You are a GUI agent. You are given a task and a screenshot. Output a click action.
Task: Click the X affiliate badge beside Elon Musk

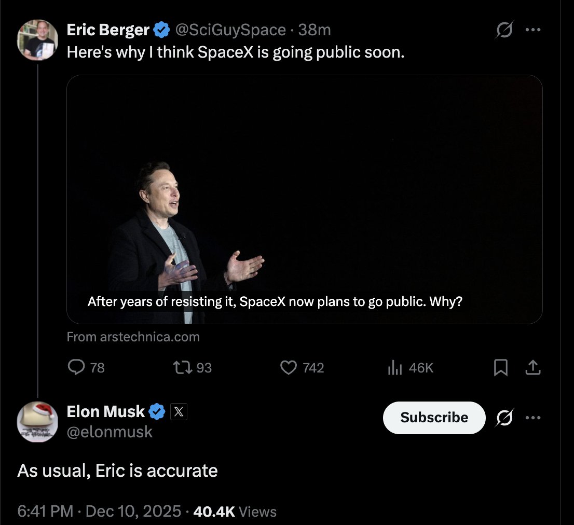(x=179, y=412)
